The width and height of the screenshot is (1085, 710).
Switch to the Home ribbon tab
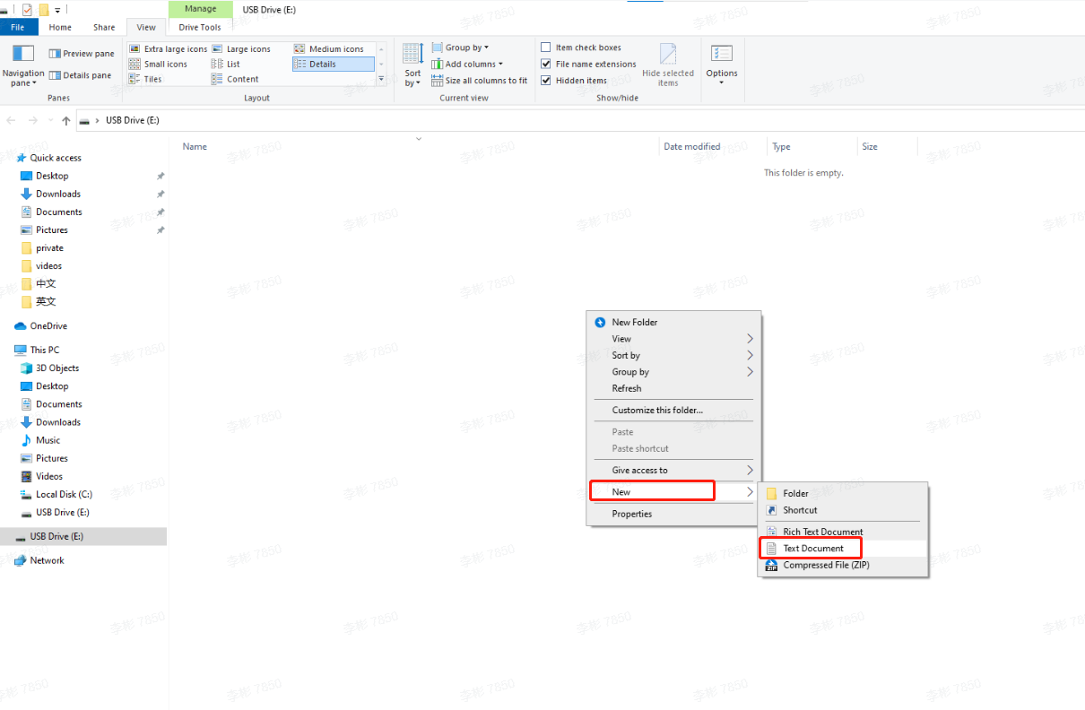(x=62, y=27)
